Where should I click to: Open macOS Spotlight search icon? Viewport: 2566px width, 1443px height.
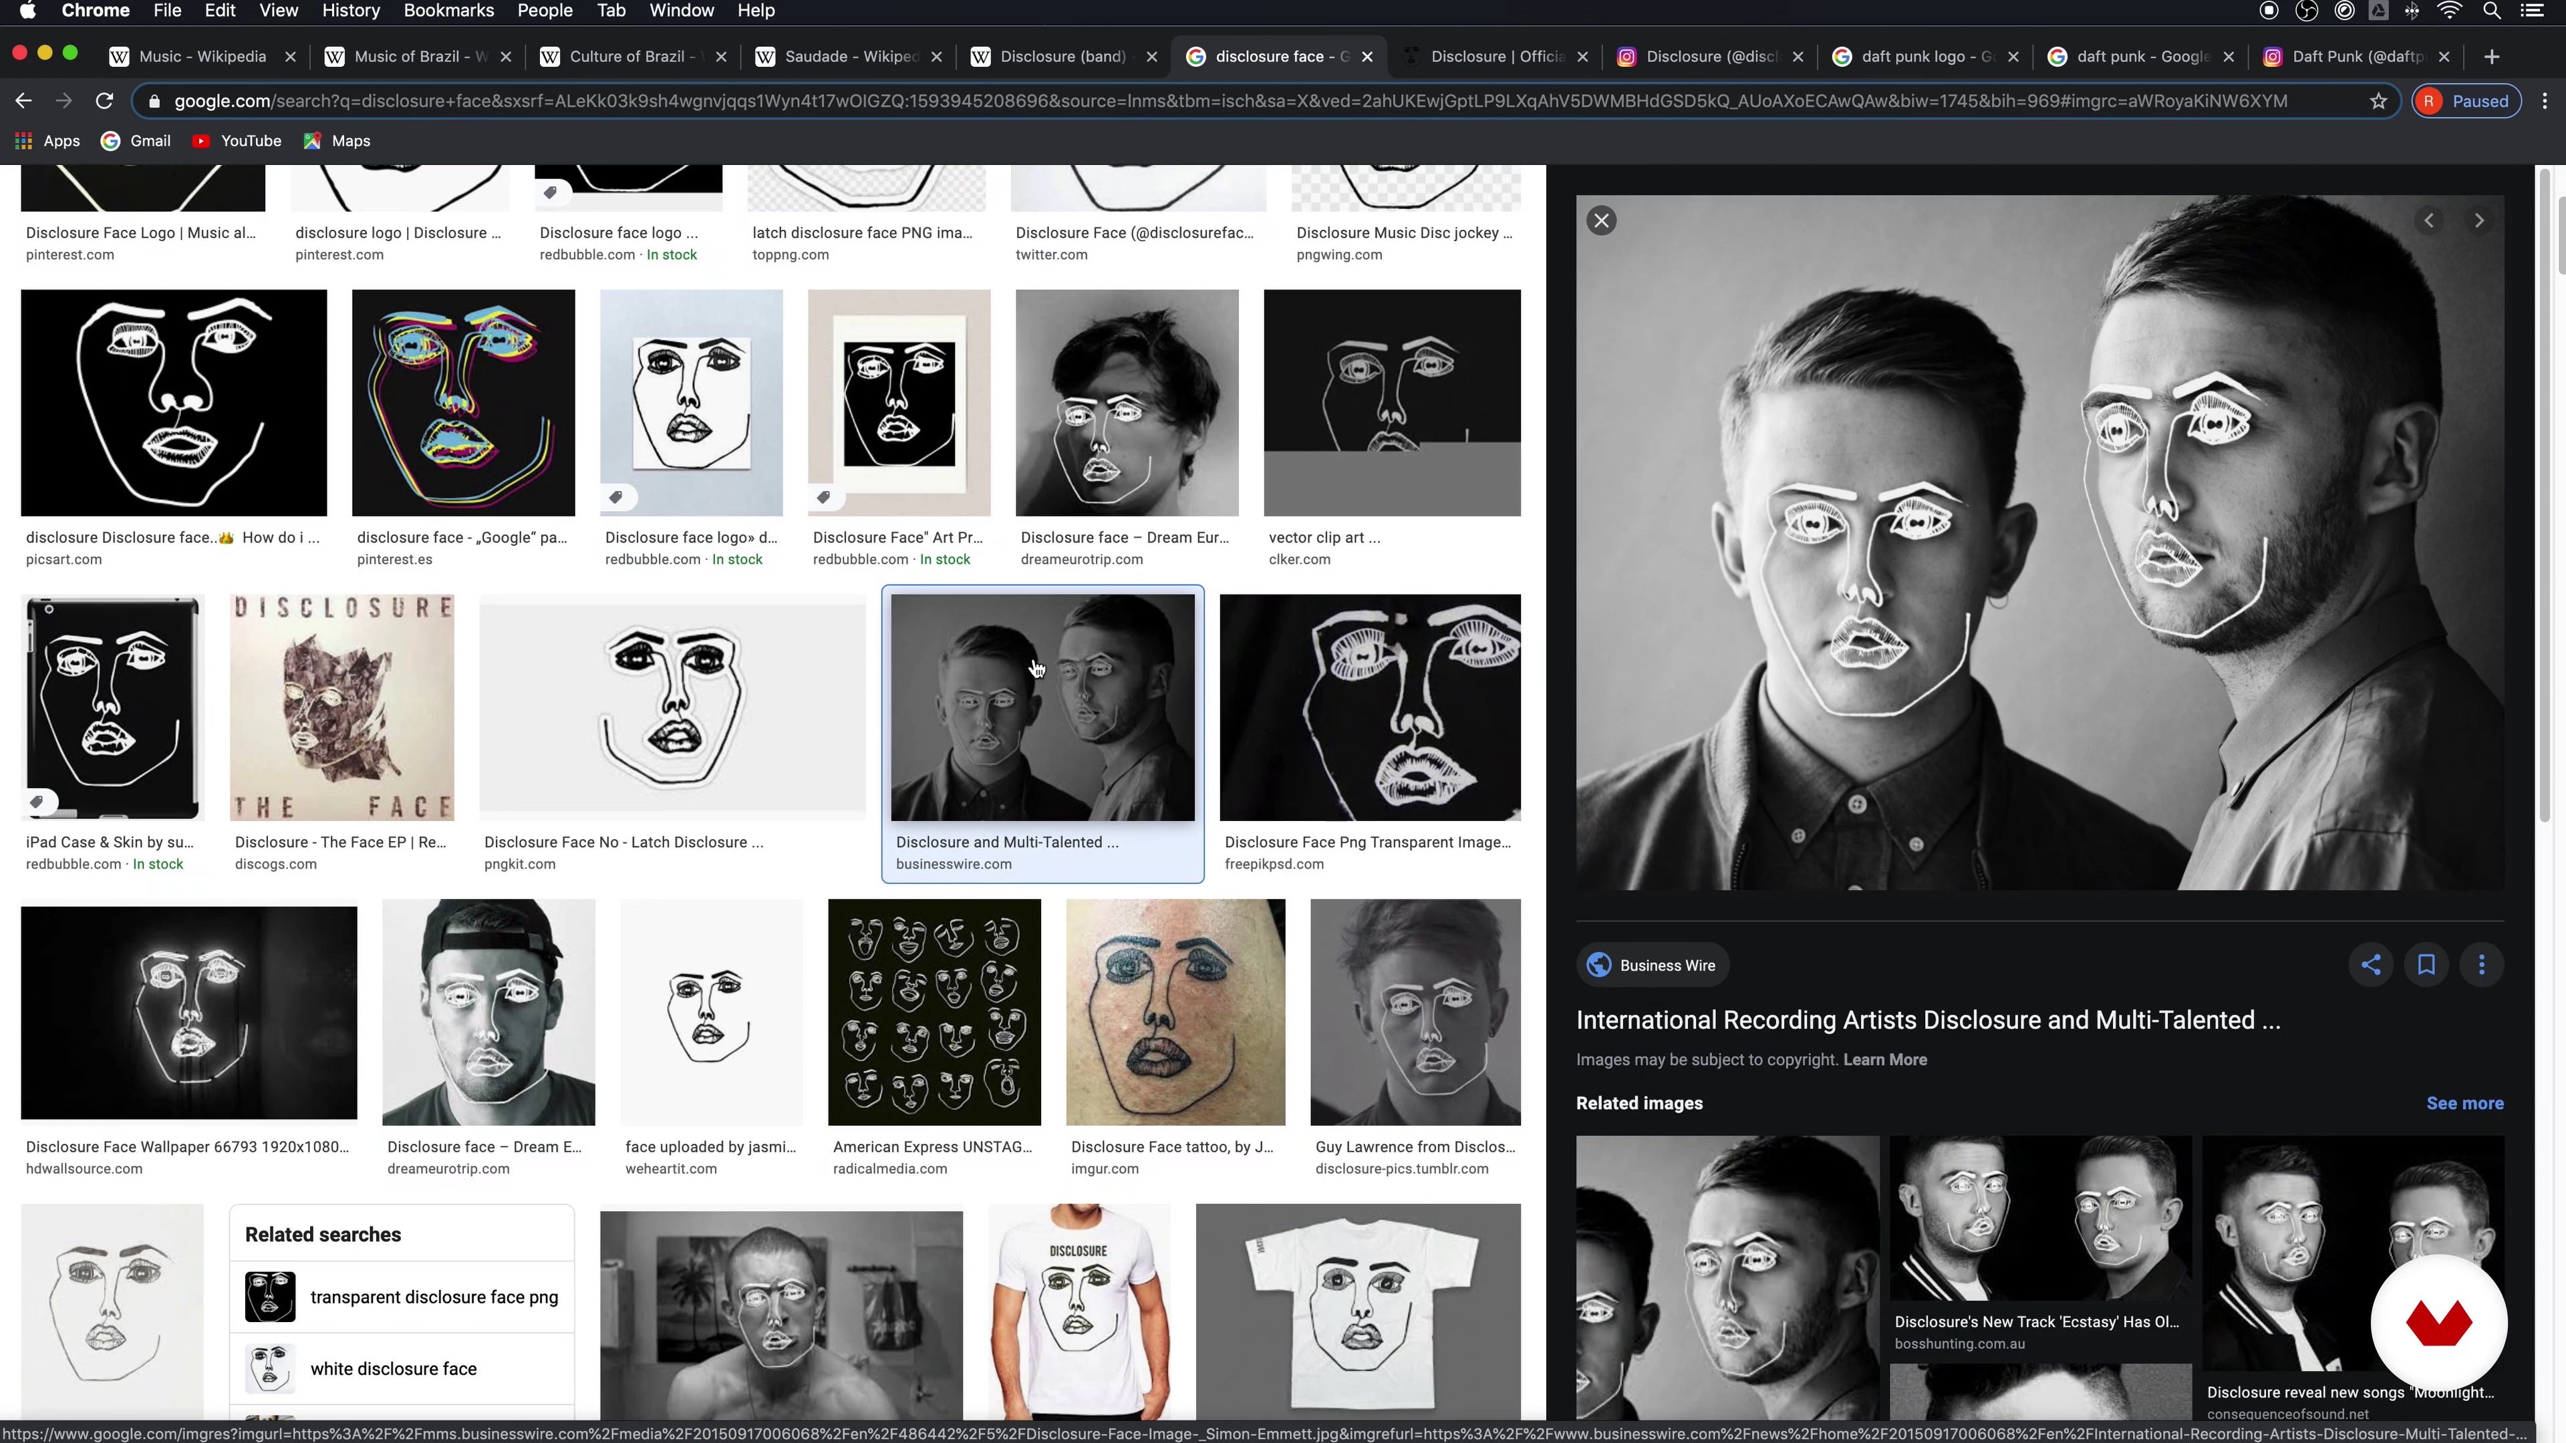click(x=2492, y=11)
